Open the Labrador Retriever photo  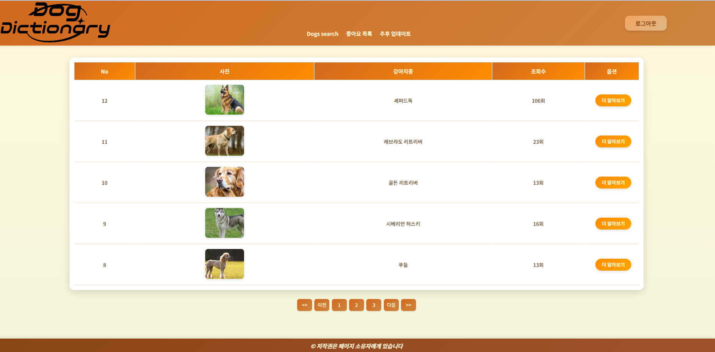224,141
